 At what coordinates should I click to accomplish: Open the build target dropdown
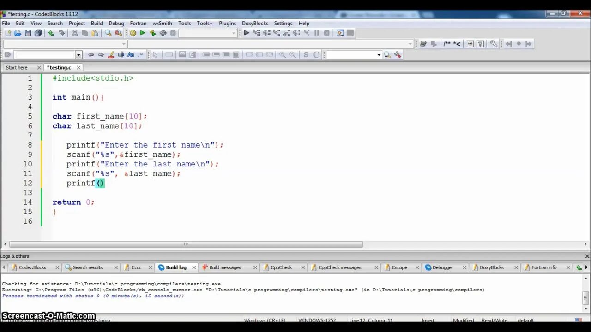coord(234,33)
